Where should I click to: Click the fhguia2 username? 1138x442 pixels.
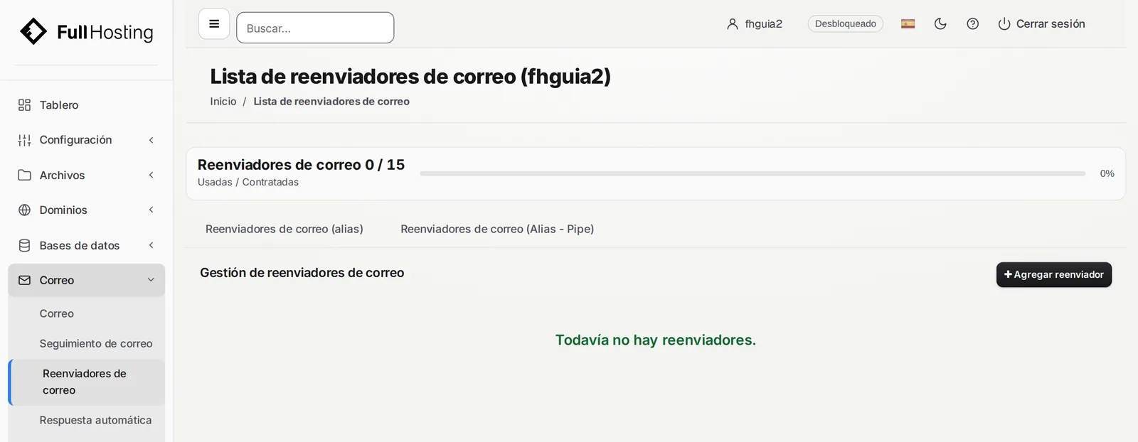(x=763, y=24)
